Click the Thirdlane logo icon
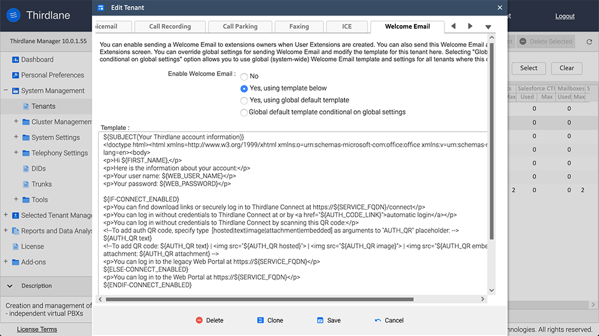The height and width of the screenshot is (336, 599). [x=13, y=16]
